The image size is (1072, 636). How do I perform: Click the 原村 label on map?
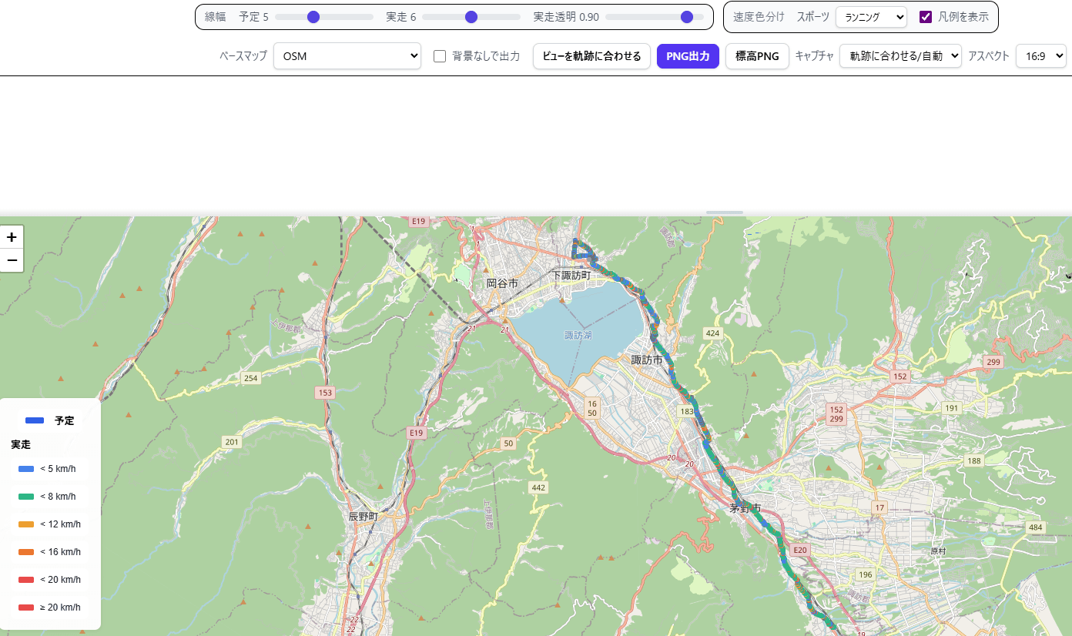point(938,551)
